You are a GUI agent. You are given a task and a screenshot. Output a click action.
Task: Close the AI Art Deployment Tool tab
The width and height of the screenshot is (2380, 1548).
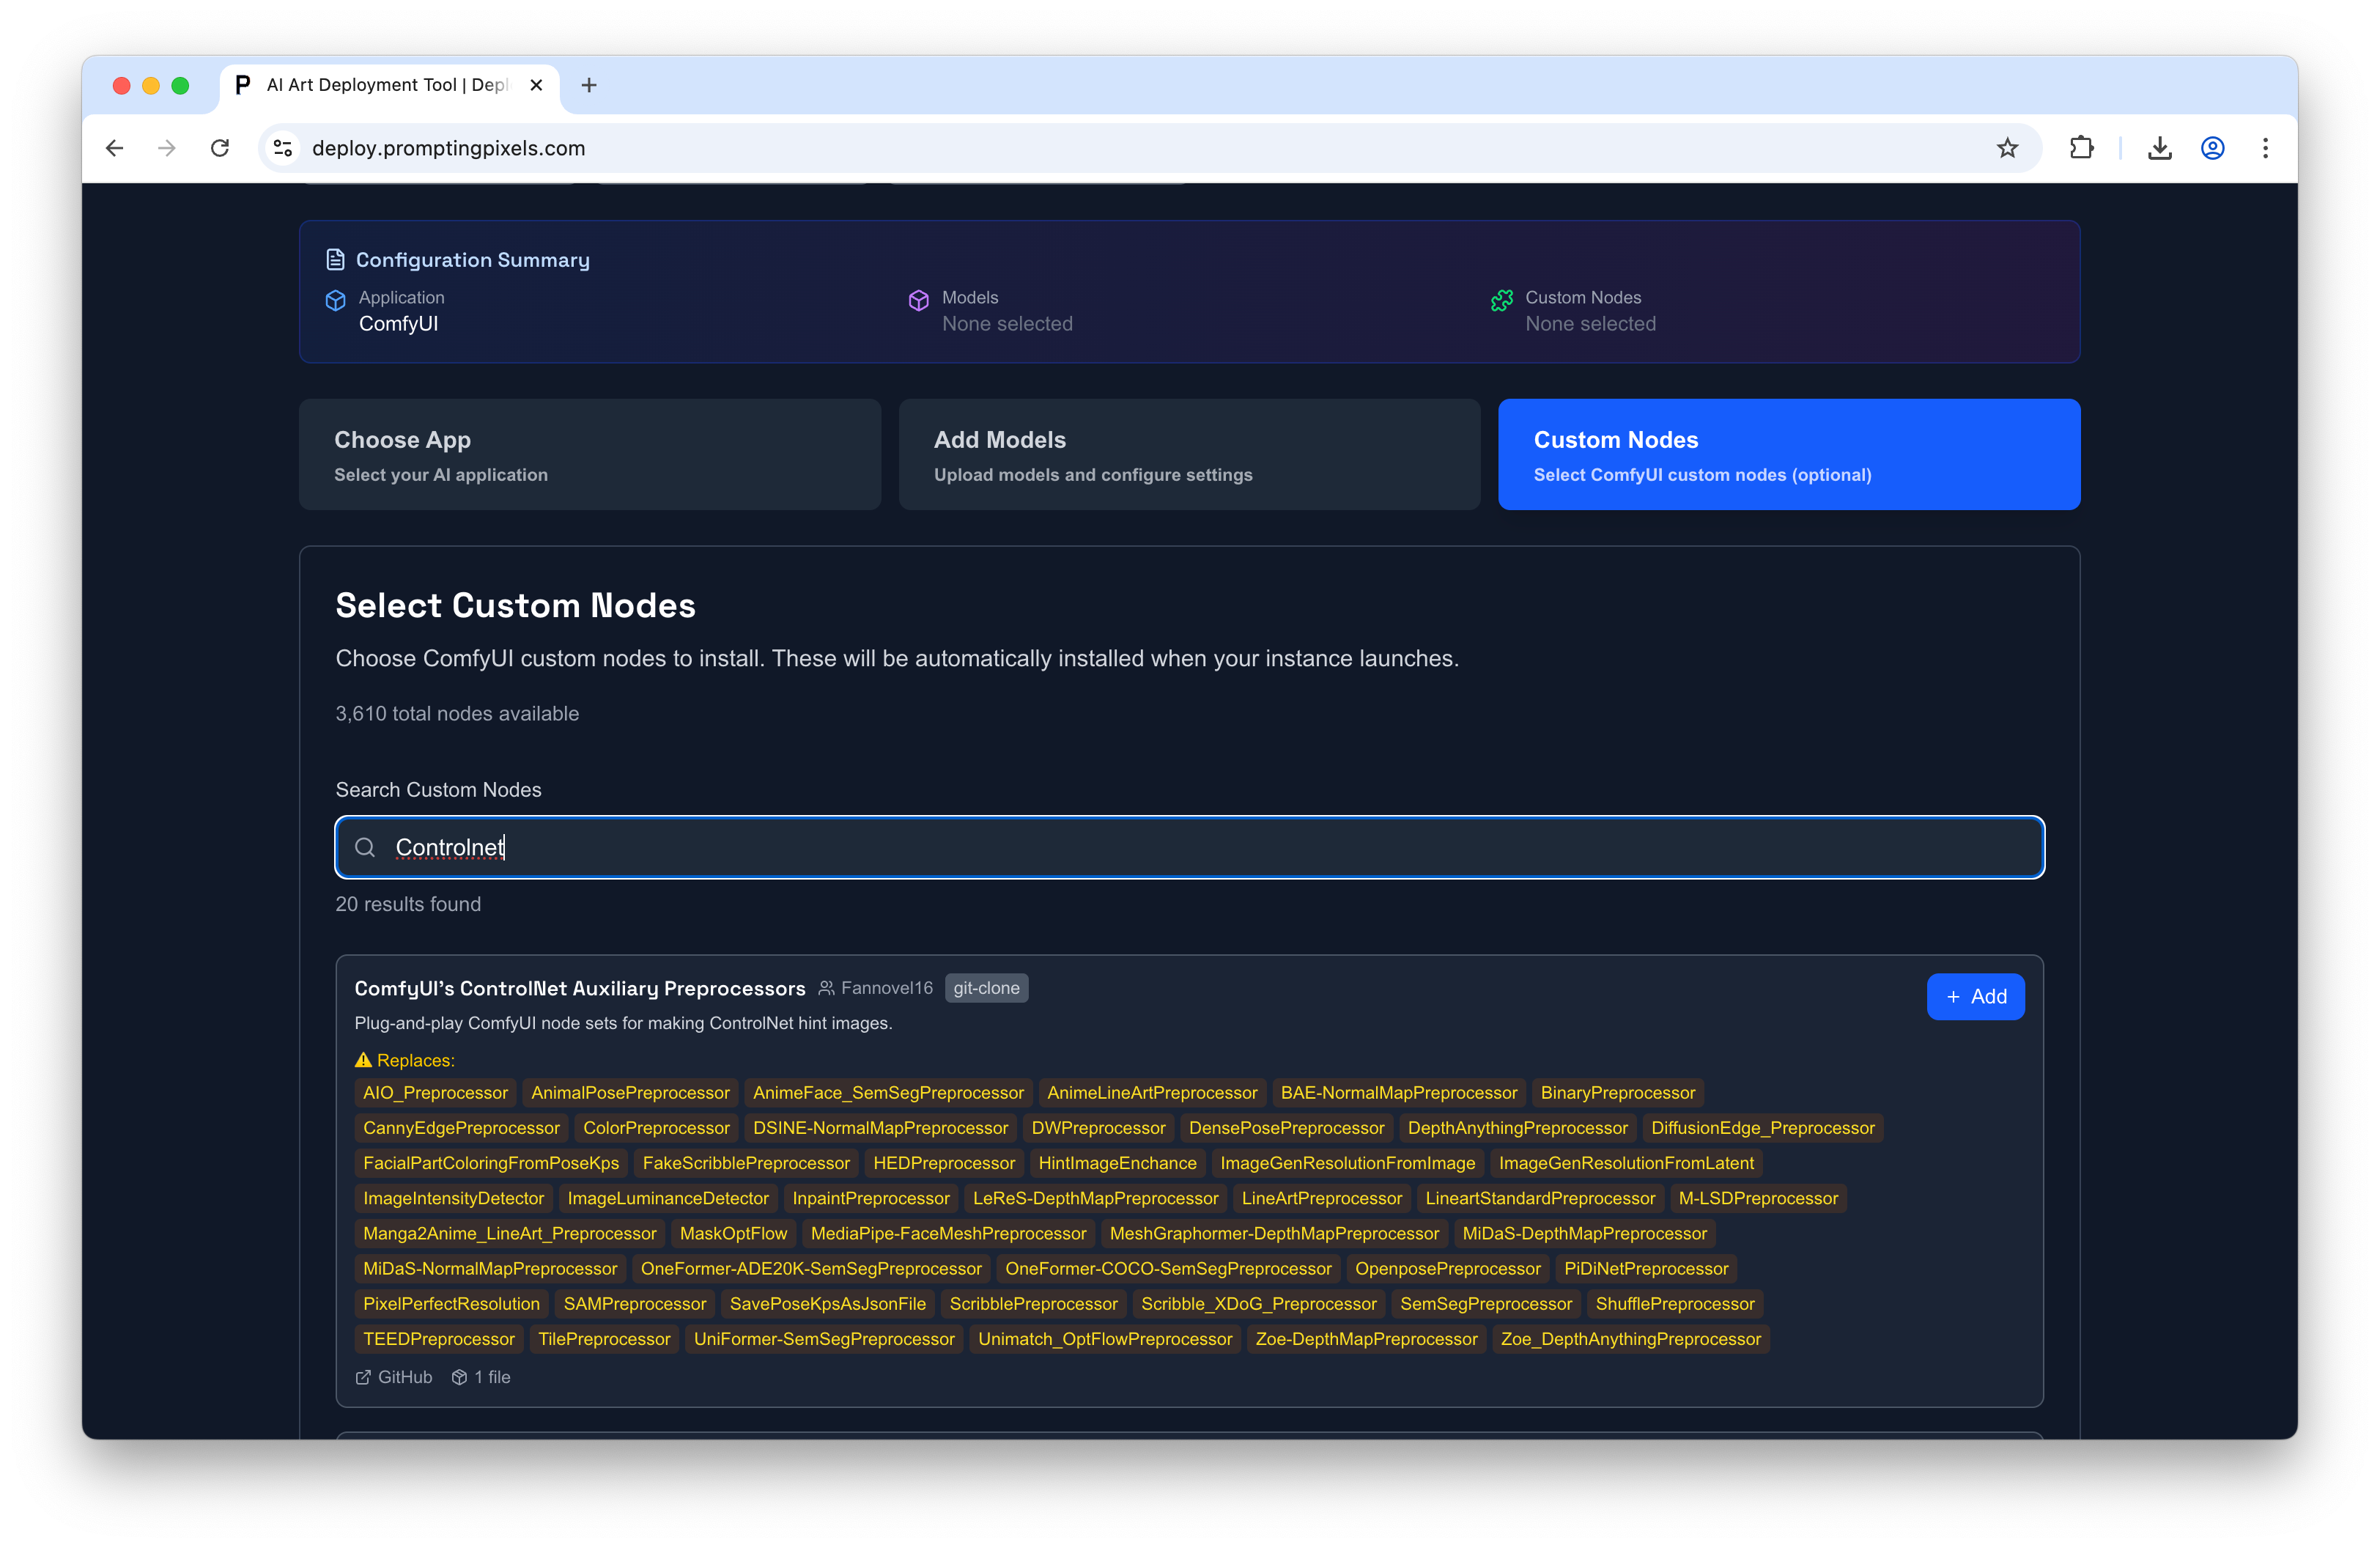(x=536, y=85)
